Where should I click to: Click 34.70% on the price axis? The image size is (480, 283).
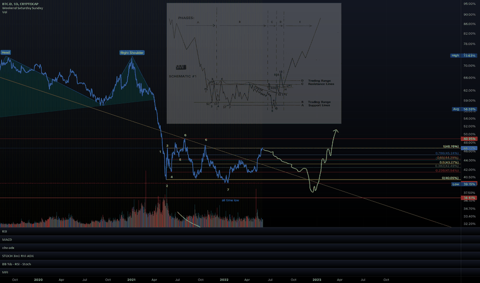(x=469, y=208)
